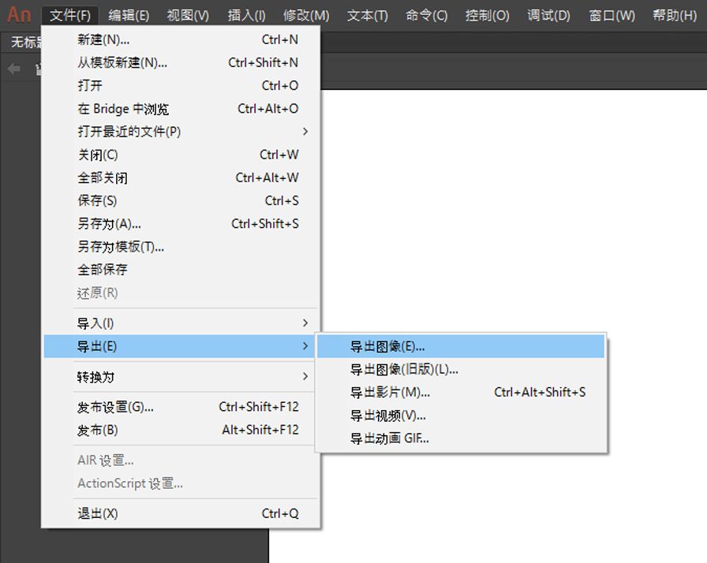Open the 窗口 menu
This screenshot has height=563, width=707.
click(611, 14)
